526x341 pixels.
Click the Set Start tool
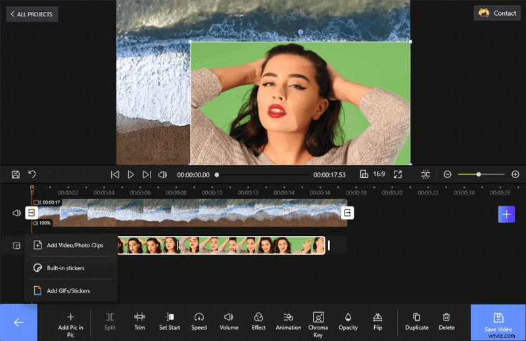click(x=170, y=321)
